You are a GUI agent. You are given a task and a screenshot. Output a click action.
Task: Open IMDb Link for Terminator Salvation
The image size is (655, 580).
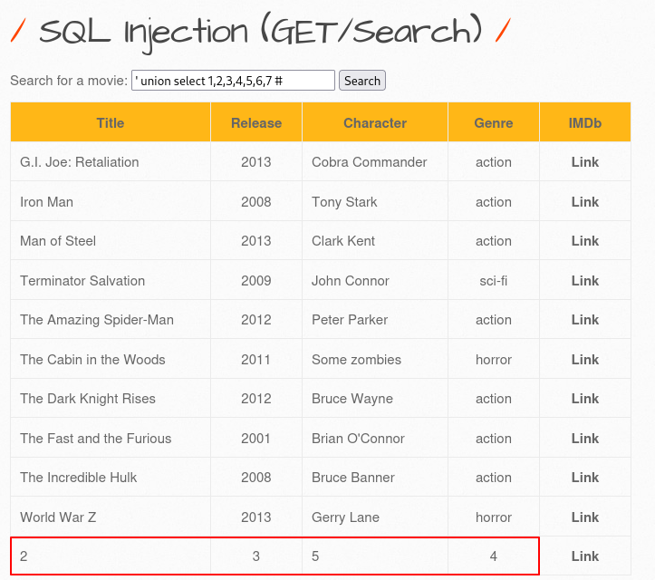pos(585,281)
